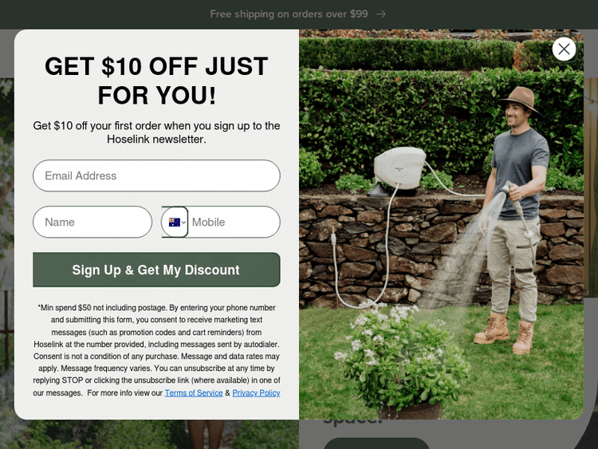The height and width of the screenshot is (449, 598).
Task: Focus the Name input field
Action: 92,222
